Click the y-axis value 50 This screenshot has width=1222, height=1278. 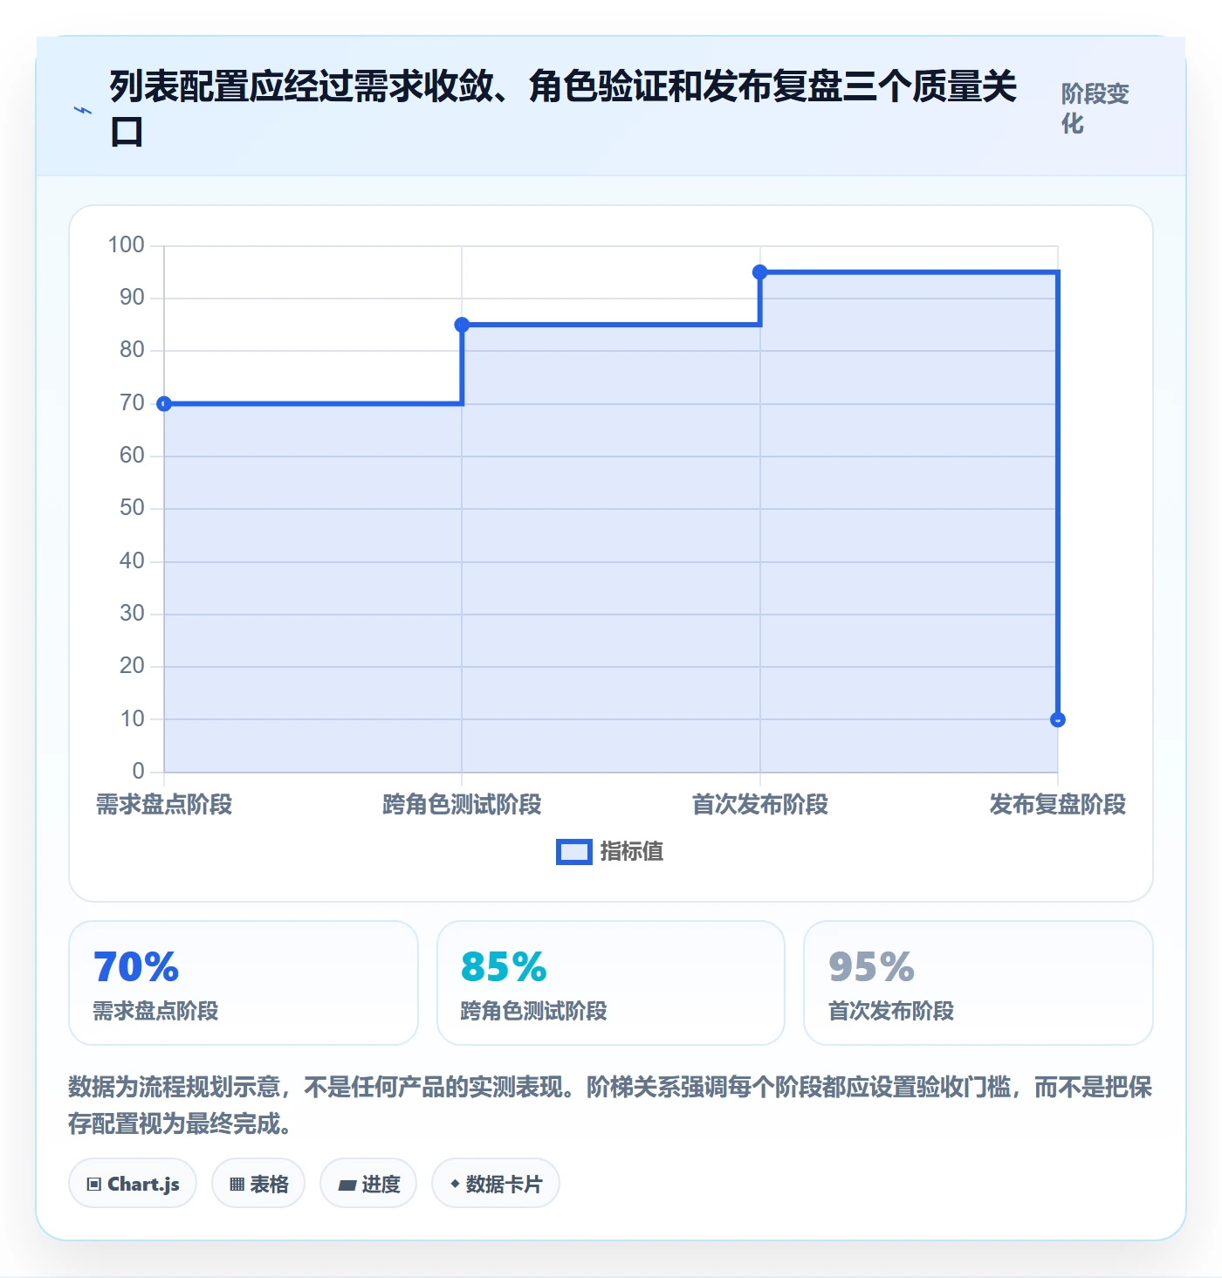132,508
